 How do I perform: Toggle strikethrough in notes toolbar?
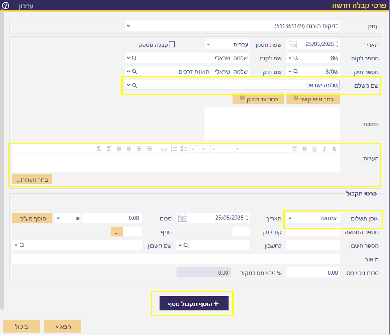point(304,149)
